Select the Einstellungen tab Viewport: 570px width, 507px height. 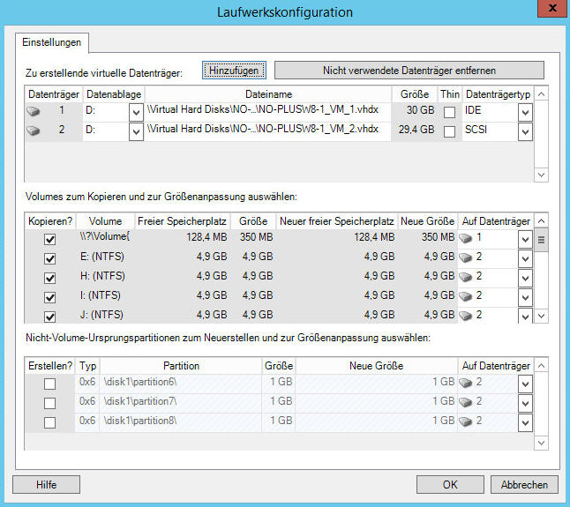[51, 41]
